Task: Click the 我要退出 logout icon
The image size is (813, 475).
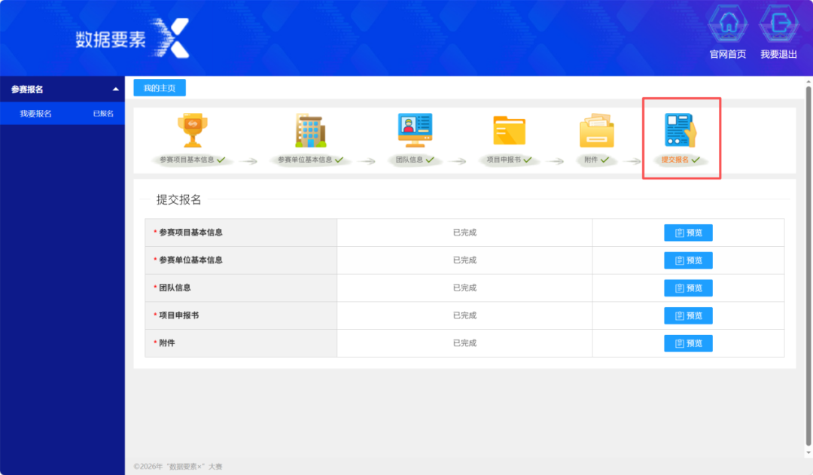Action: 779,24
